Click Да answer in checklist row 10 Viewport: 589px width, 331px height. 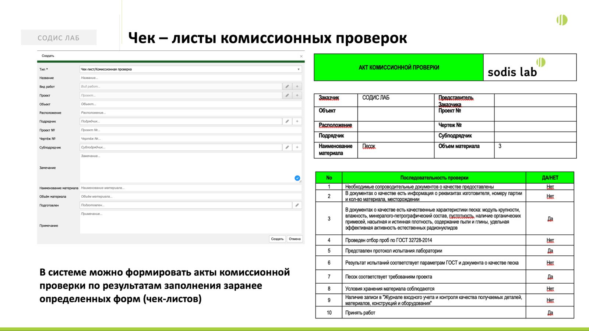point(550,313)
